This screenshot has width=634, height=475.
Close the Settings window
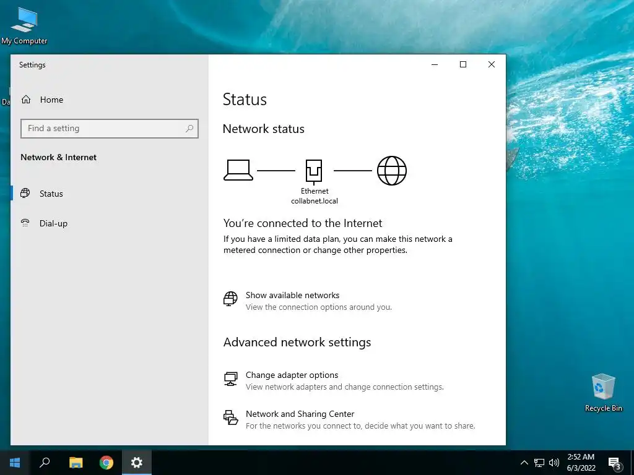click(x=491, y=64)
